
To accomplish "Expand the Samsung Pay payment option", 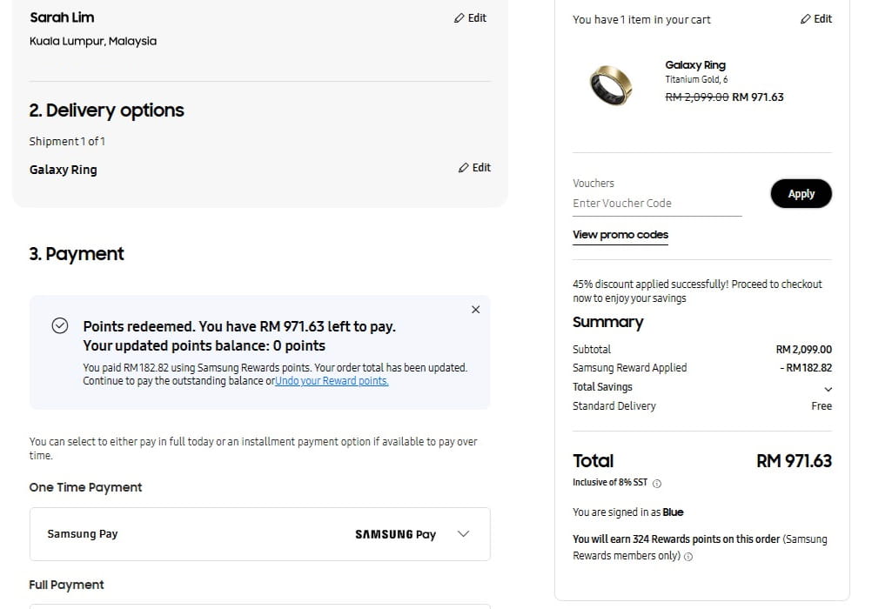I will [463, 534].
